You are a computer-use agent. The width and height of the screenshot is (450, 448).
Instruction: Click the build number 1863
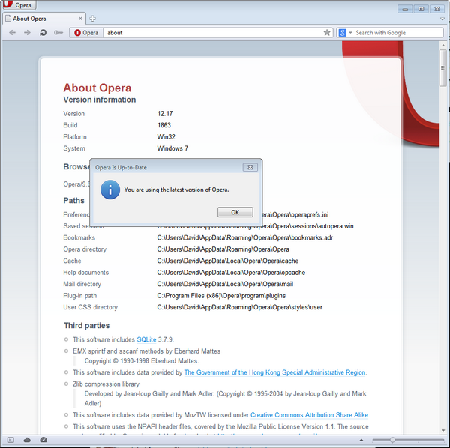coord(163,125)
